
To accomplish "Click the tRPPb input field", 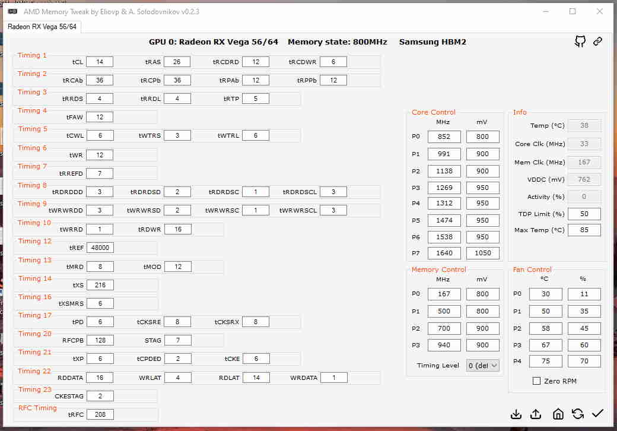I will [333, 80].
